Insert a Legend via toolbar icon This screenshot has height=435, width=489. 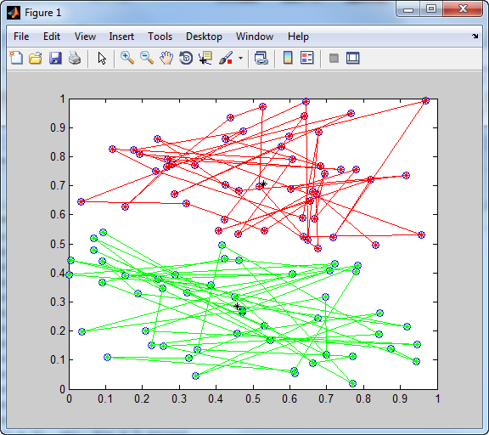(306, 58)
